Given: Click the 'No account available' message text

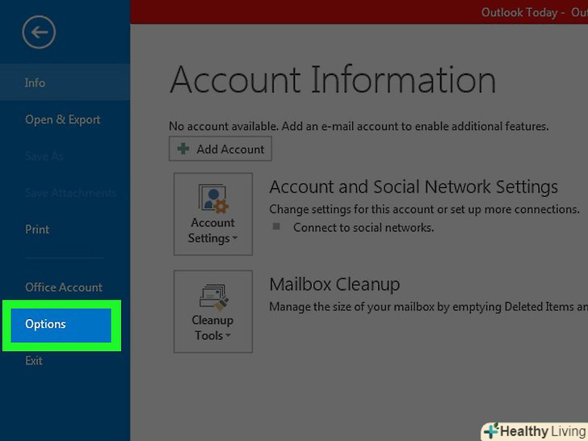Looking at the screenshot, I should pyautogui.click(x=359, y=126).
